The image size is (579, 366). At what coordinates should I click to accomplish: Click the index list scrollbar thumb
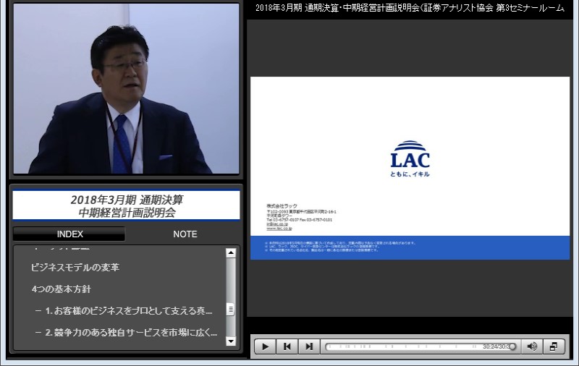231,309
